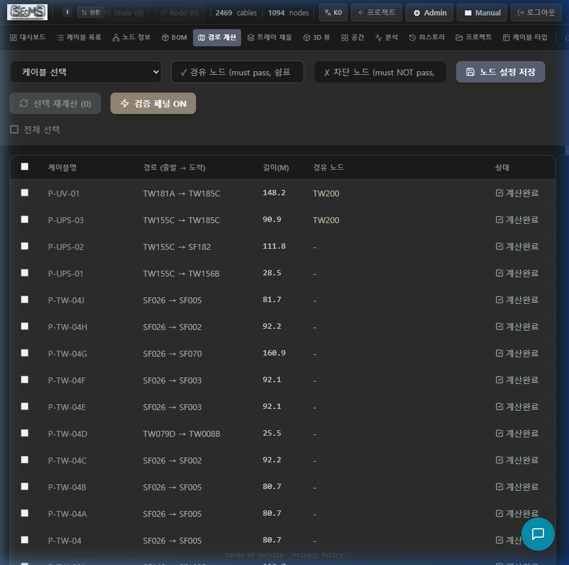This screenshot has height=565, width=569.
Task: Switch language with KO button
Action: tap(333, 12)
